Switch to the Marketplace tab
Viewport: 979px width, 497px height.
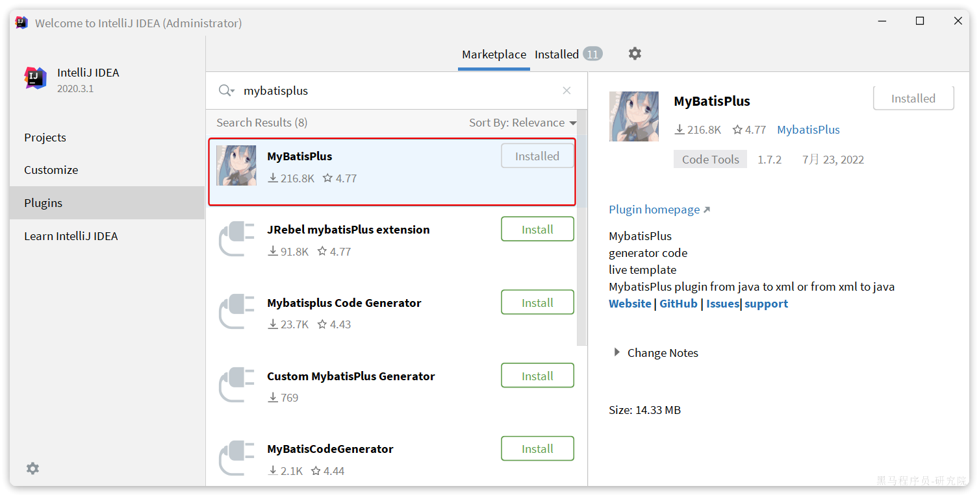coord(494,55)
